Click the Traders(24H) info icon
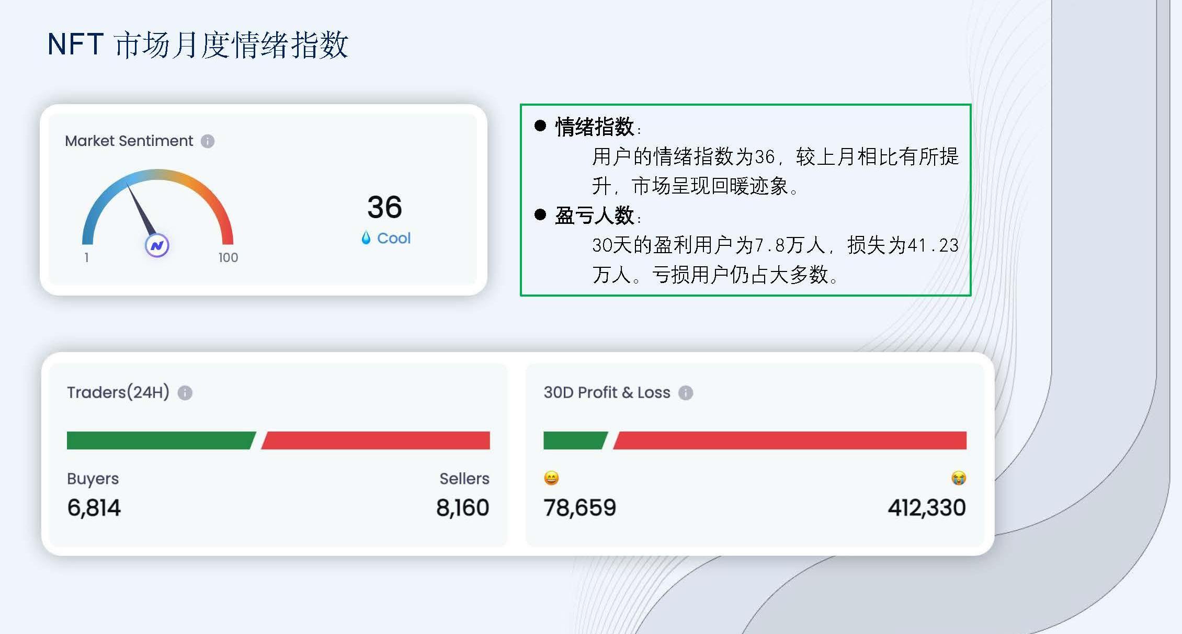1182x634 pixels. 185,393
